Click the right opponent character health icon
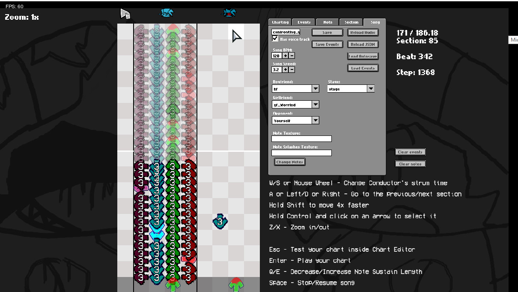 click(x=229, y=12)
